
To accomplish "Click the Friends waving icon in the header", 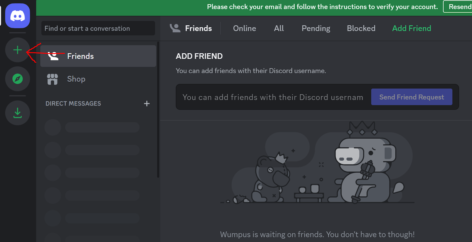I will pyautogui.click(x=175, y=28).
